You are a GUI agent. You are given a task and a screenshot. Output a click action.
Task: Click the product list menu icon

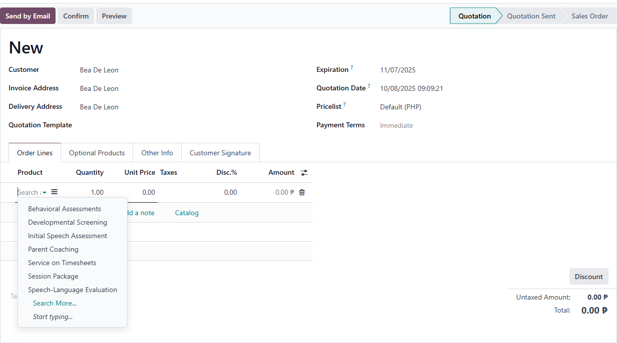coord(55,192)
